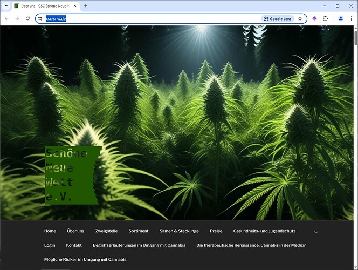Open site information icon in address bar
358x270 pixels.
tap(40, 19)
